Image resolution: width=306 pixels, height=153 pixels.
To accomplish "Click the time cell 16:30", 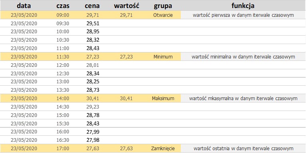I will click(63, 140).
